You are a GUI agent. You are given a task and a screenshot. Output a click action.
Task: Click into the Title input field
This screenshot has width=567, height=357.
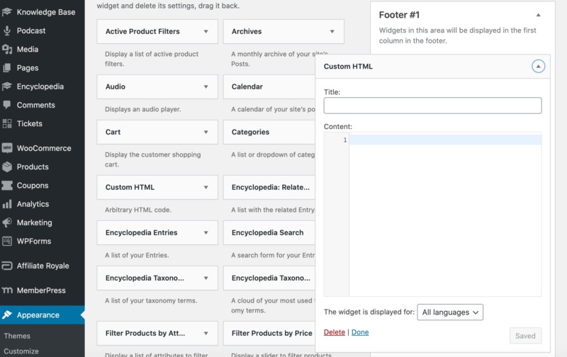[432, 106]
